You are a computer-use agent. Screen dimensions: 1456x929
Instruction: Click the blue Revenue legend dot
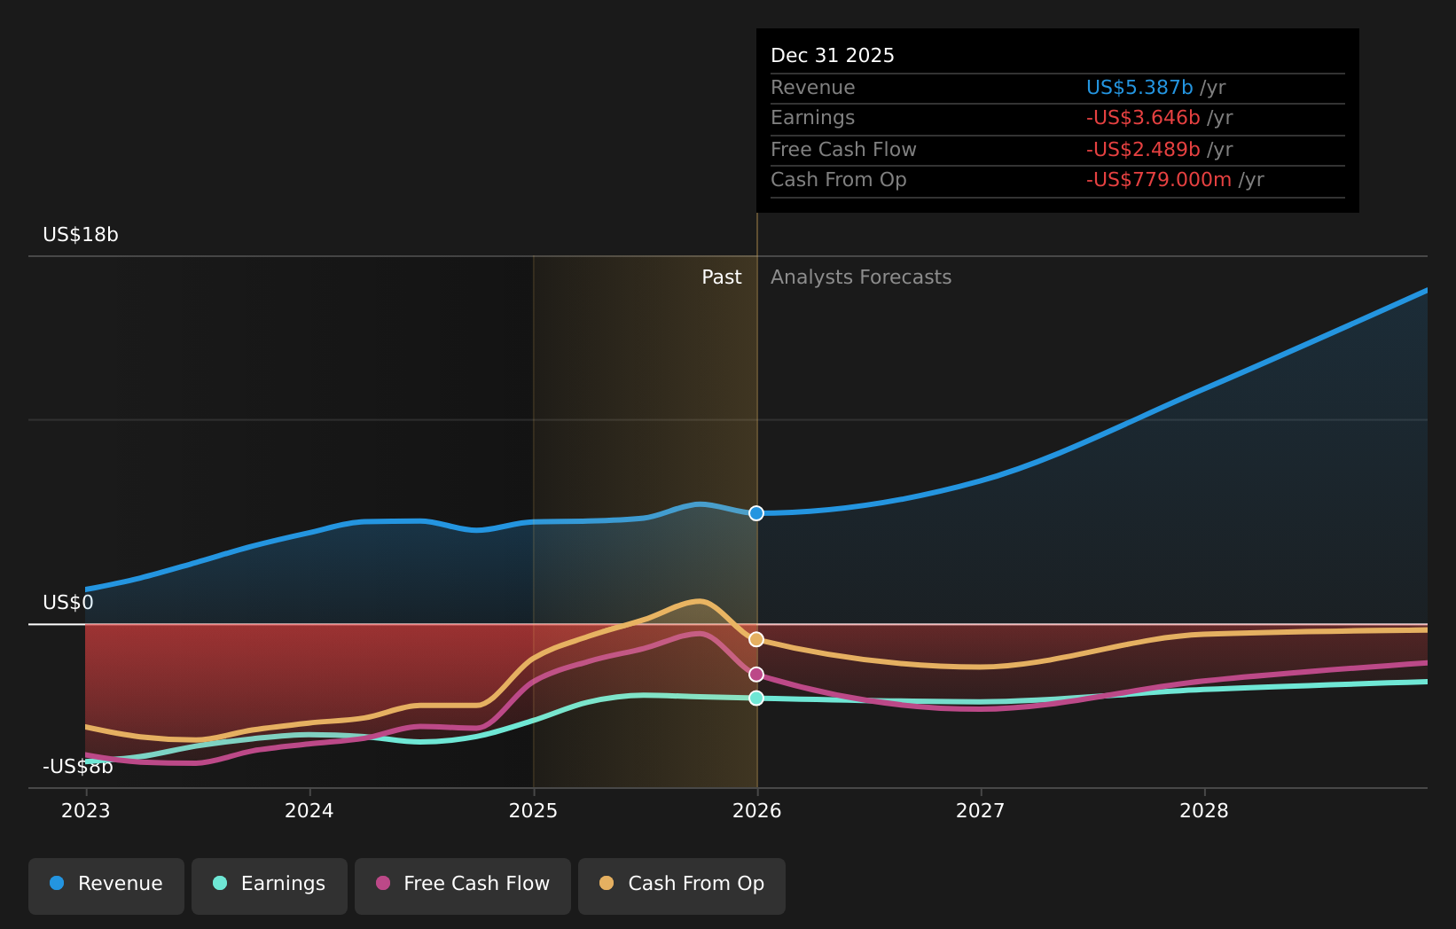pos(57,883)
